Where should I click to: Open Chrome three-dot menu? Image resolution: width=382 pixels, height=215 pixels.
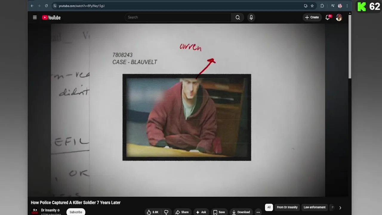tap(347, 6)
